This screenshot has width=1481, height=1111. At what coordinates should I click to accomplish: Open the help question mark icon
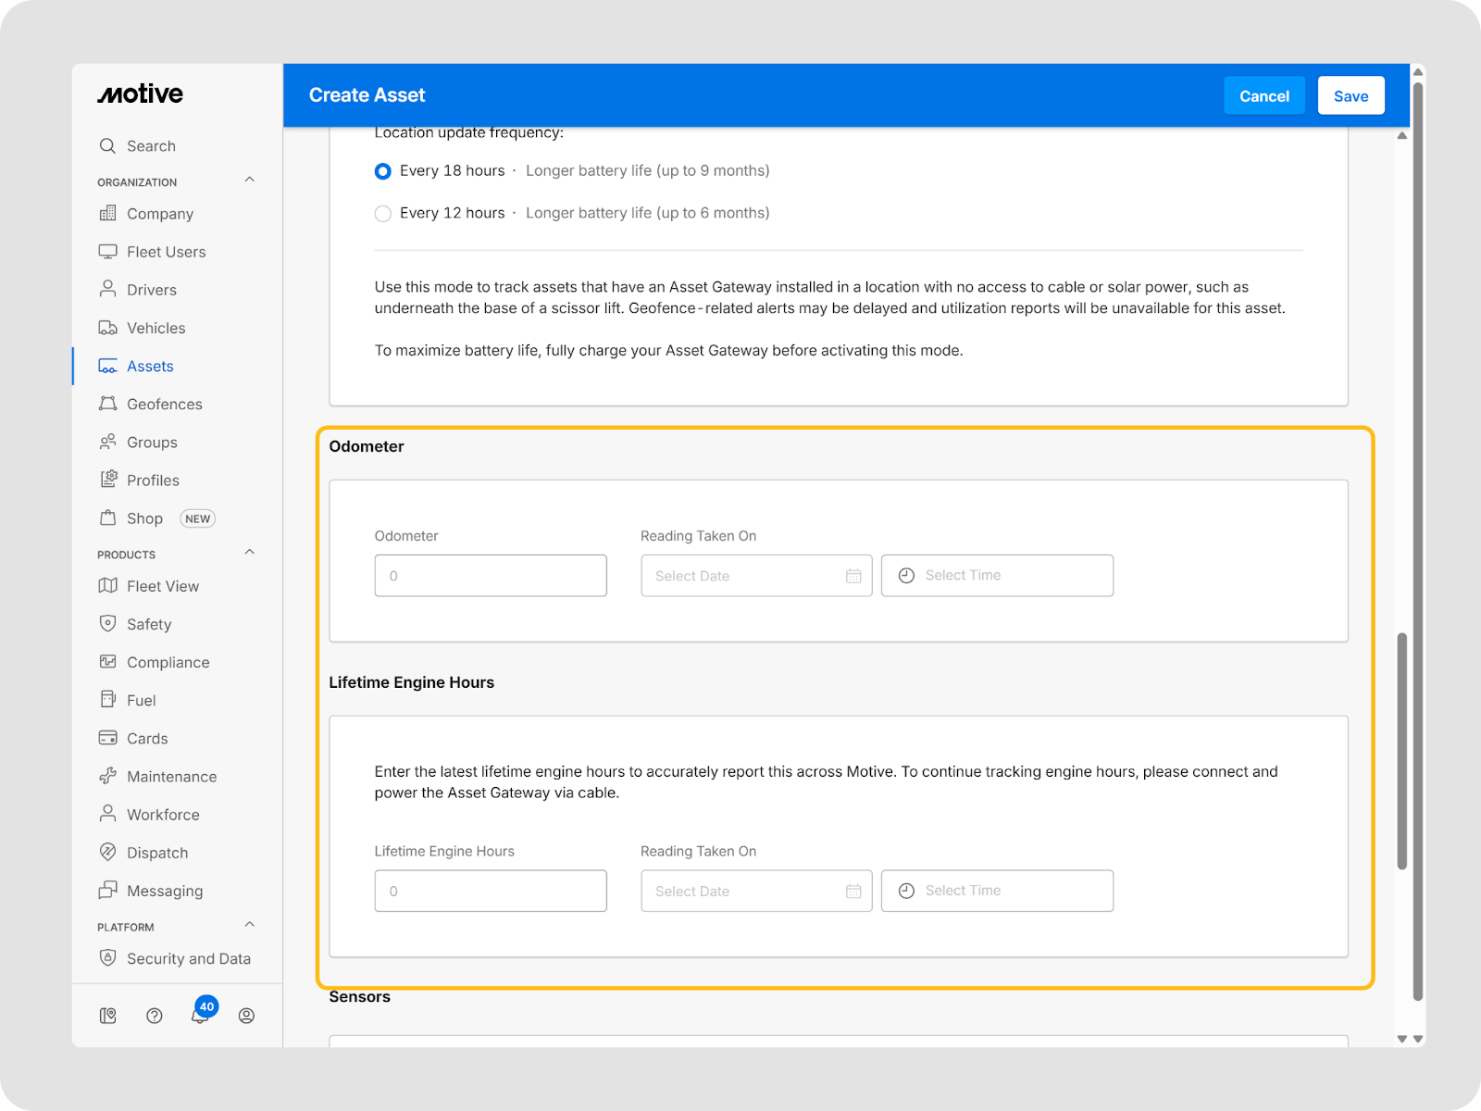coord(155,1016)
